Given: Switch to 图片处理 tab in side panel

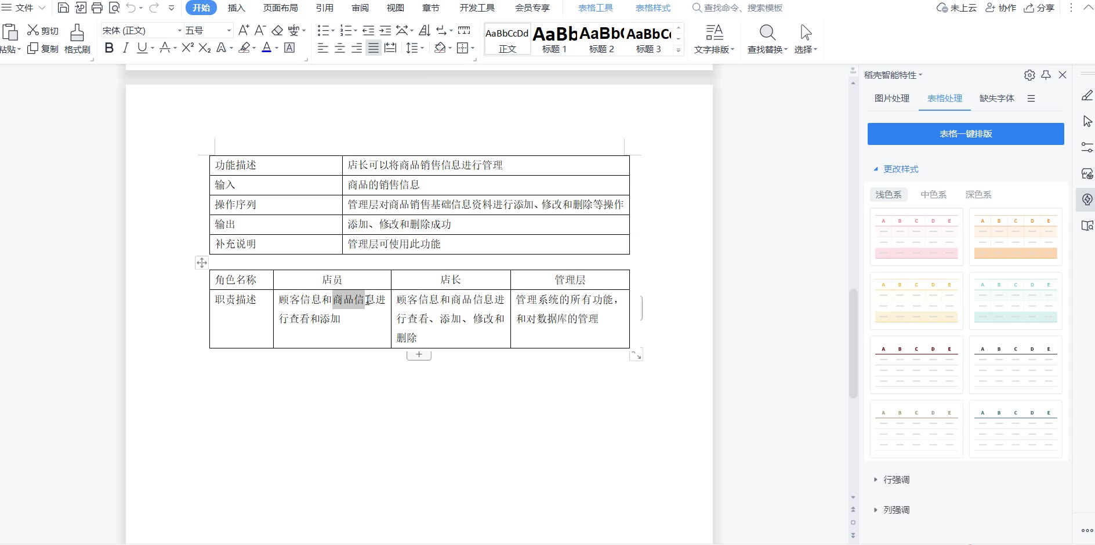Looking at the screenshot, I should (x=892, y=99).
